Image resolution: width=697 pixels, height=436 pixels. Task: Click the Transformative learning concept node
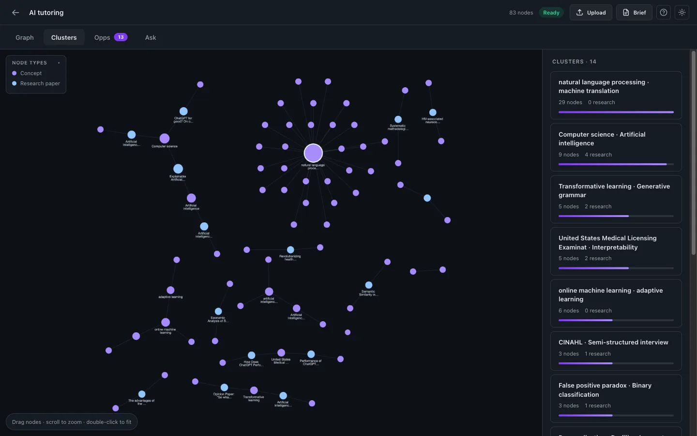tap(254, 390)
